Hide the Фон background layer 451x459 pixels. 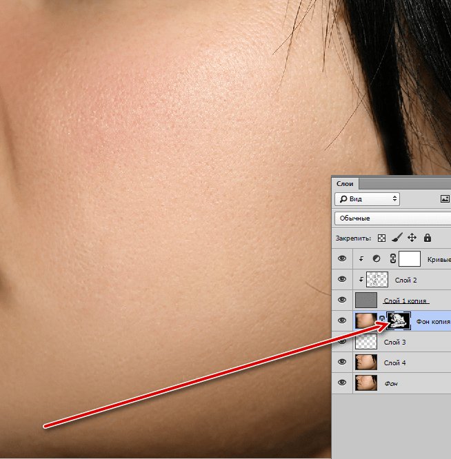pyautogui.click(x=342, y=382)
